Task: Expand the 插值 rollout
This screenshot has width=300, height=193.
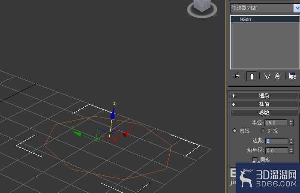Action: click(x=264, y=104)
